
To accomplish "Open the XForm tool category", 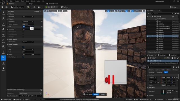I will point(3,24).
